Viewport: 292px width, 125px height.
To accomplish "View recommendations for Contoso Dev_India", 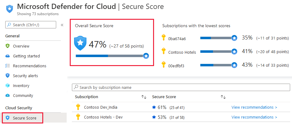I will point(254,107).
